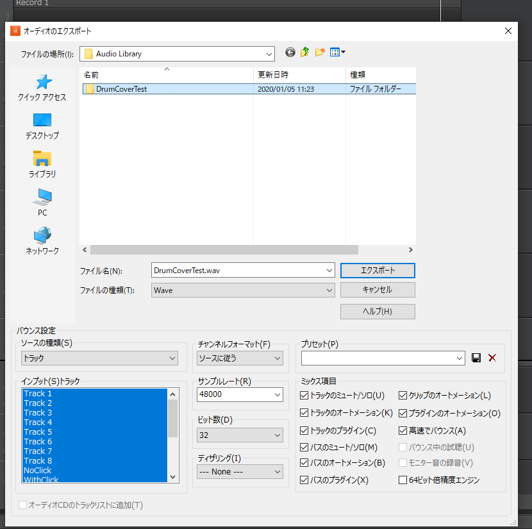Open the ビット数 32 dropdown

pyautogui.click(x=240, y=435)
